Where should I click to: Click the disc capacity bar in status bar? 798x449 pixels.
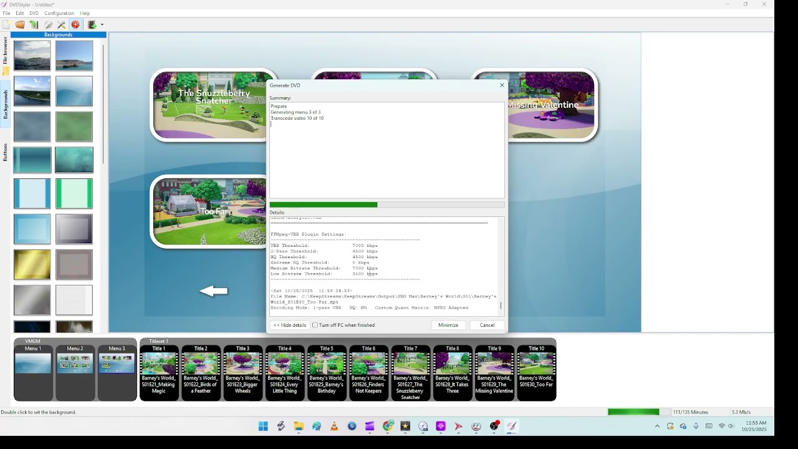click(x=639, y=412)
